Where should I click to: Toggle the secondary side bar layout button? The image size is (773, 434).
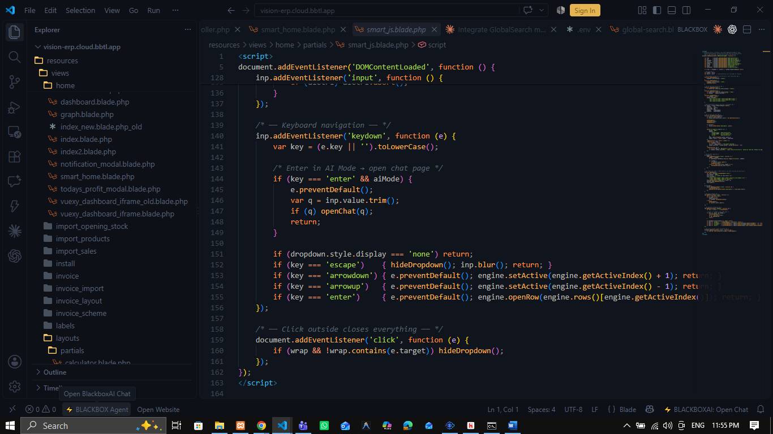click(x=686, y=10)
